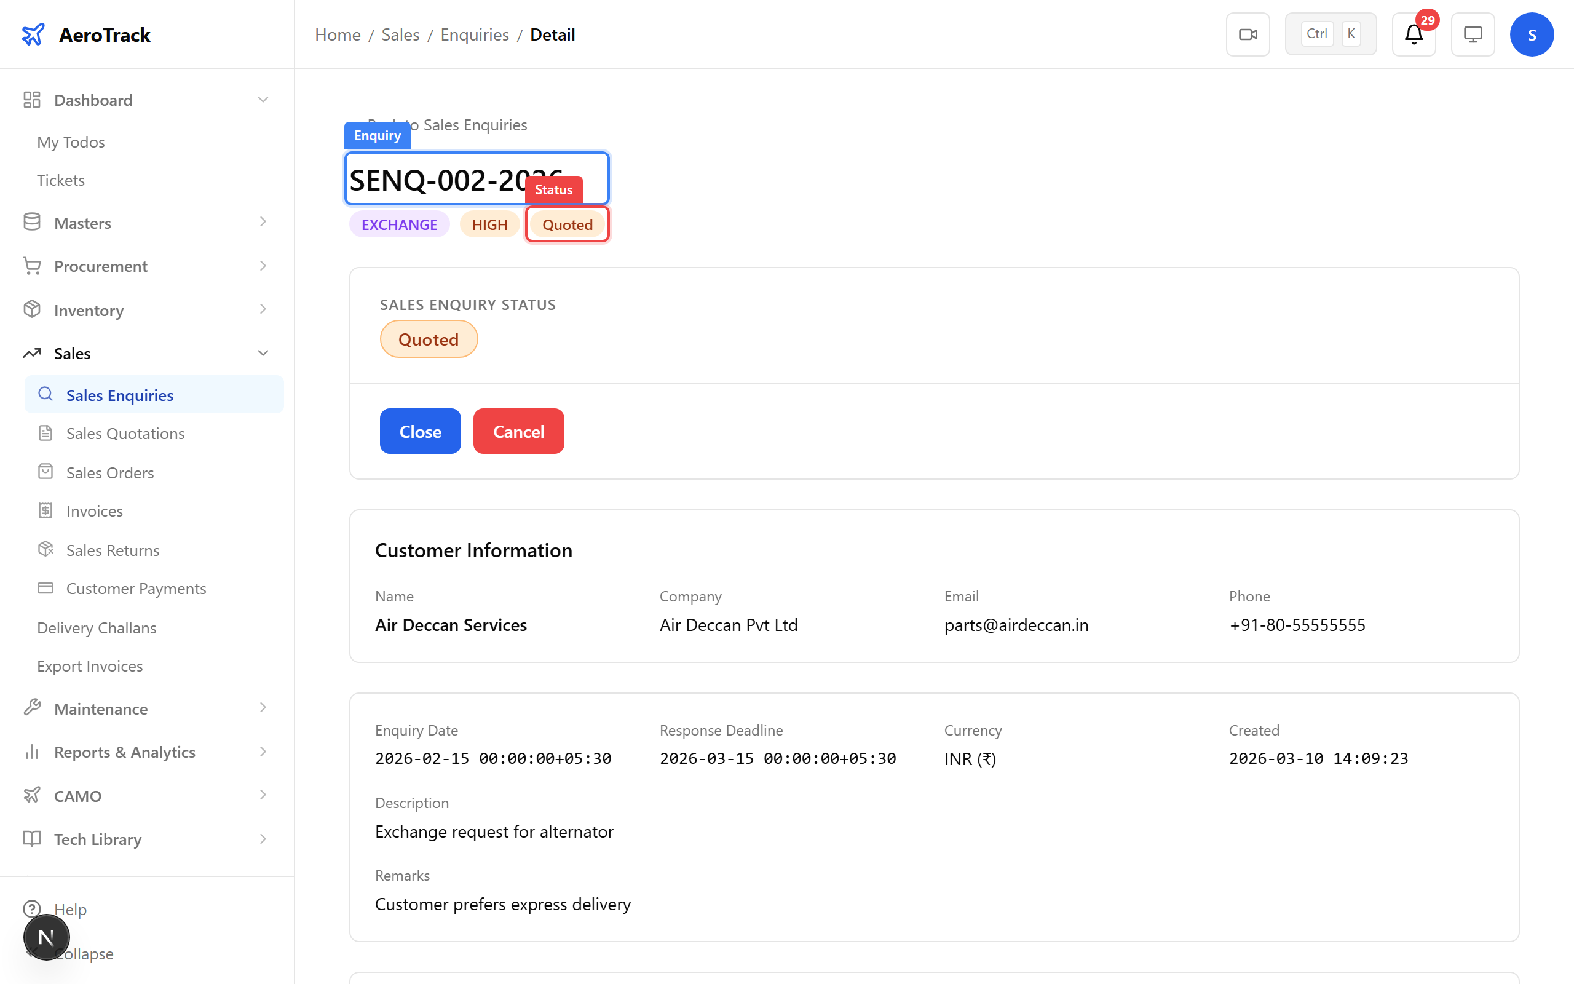The image size is (1574, 984).
Task: Open the user profile avatar S
Action: point(1532,34)
